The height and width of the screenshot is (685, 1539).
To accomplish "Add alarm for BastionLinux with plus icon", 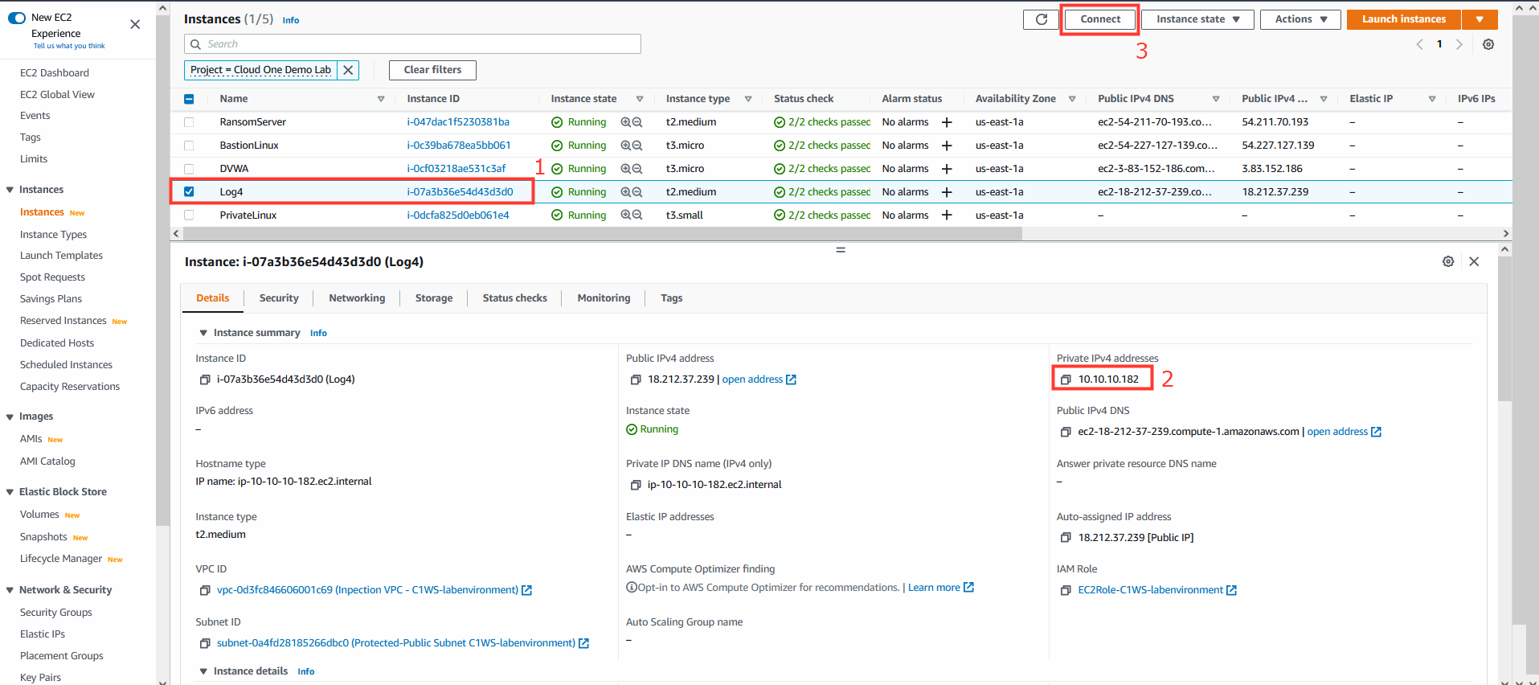I will [x=947, y=146].
